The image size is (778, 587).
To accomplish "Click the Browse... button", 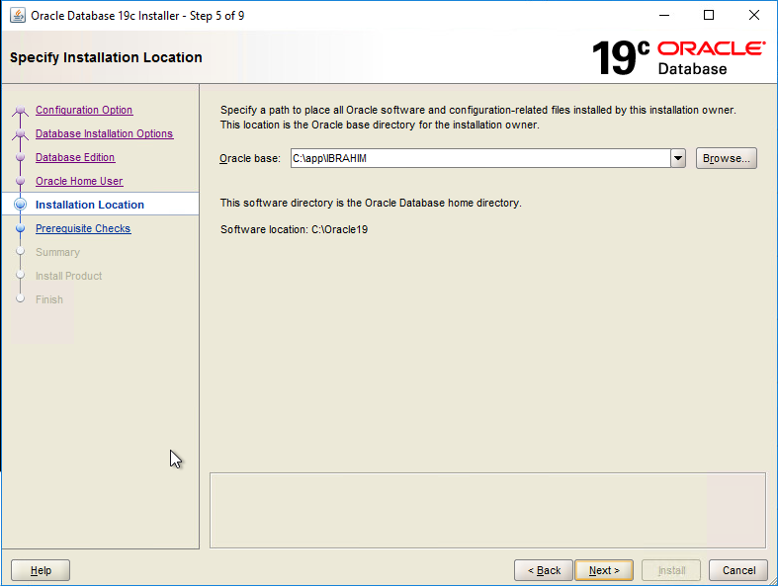I will pyautogui.click(x=726, y=158).
